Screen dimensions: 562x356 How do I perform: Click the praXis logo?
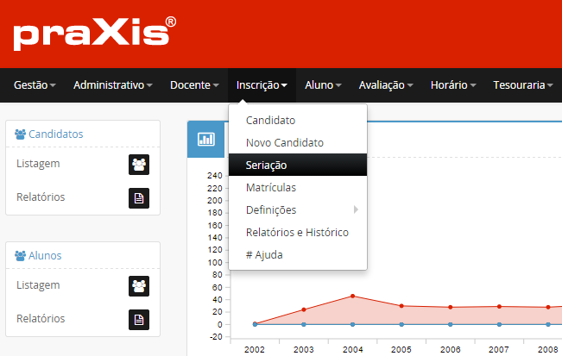pos(94,34)
